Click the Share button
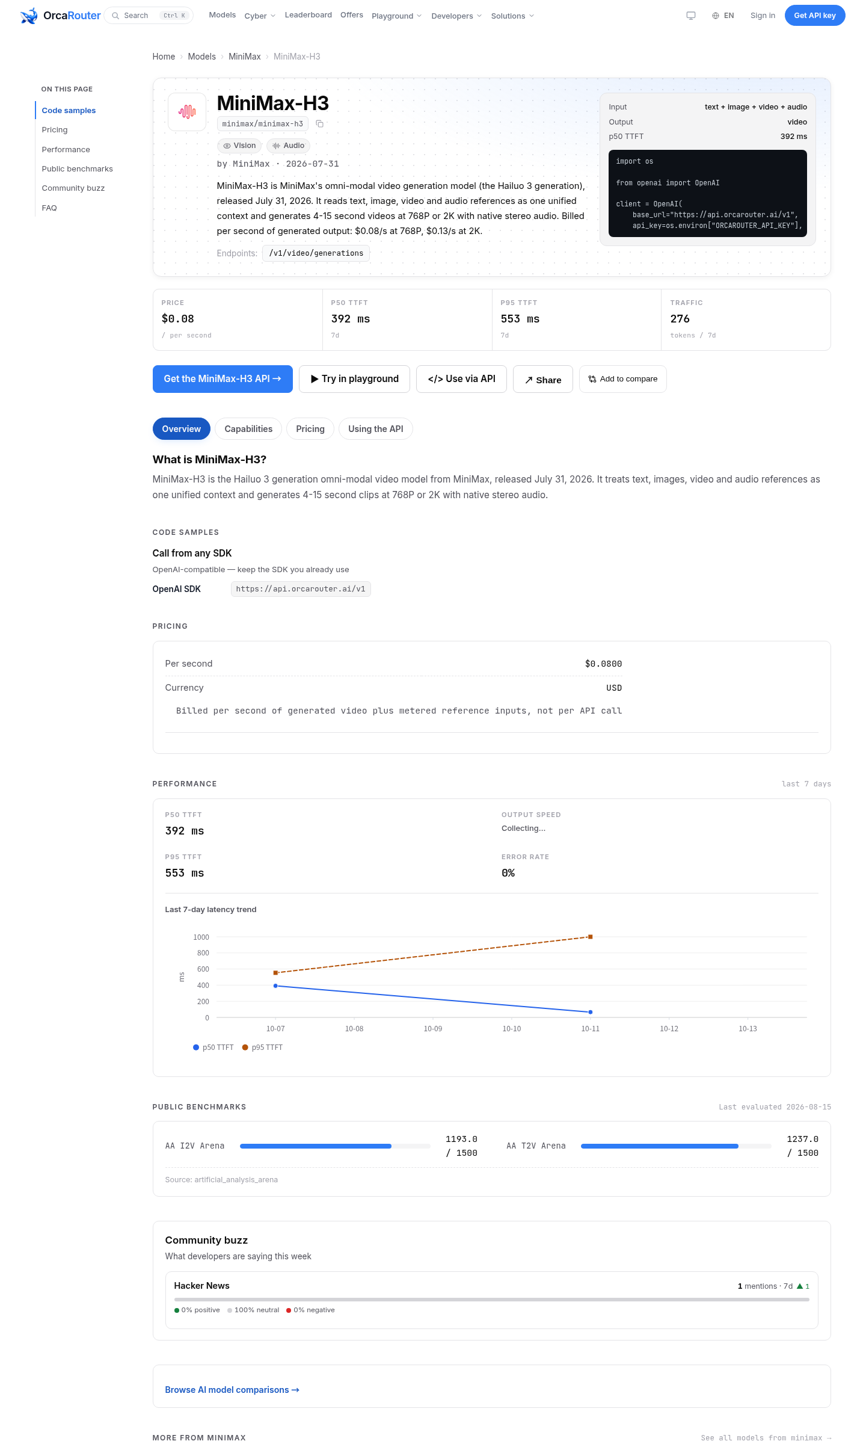866x1444 pixels. [543, 380]
